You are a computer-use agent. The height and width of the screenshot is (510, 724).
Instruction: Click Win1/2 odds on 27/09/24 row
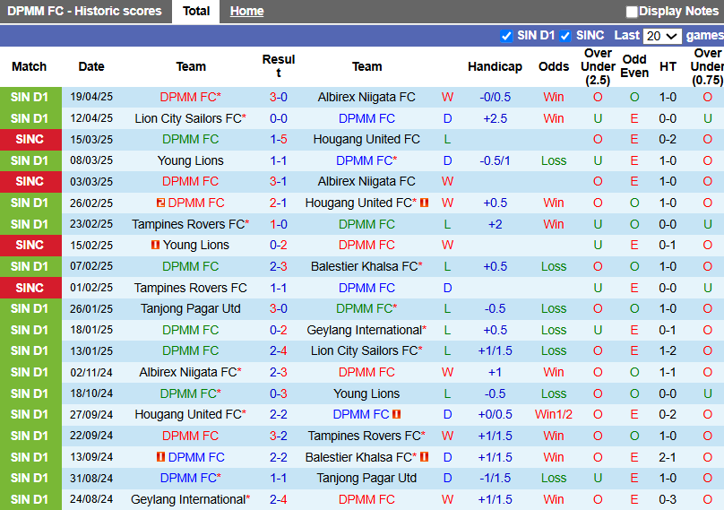pos(554,414)
